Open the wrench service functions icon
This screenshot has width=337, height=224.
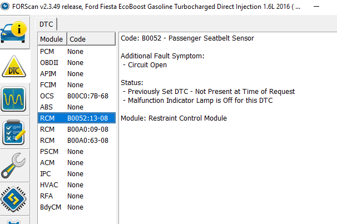17,165
